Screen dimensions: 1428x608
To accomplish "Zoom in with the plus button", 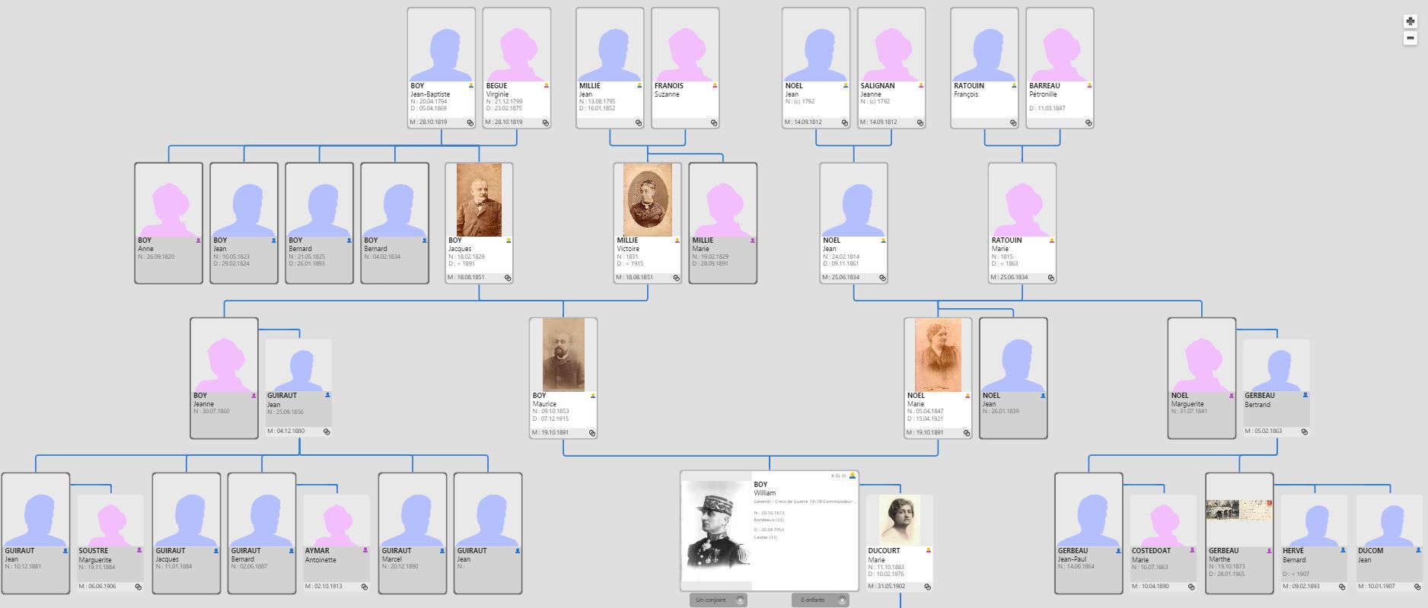I will coord(1410,22).
